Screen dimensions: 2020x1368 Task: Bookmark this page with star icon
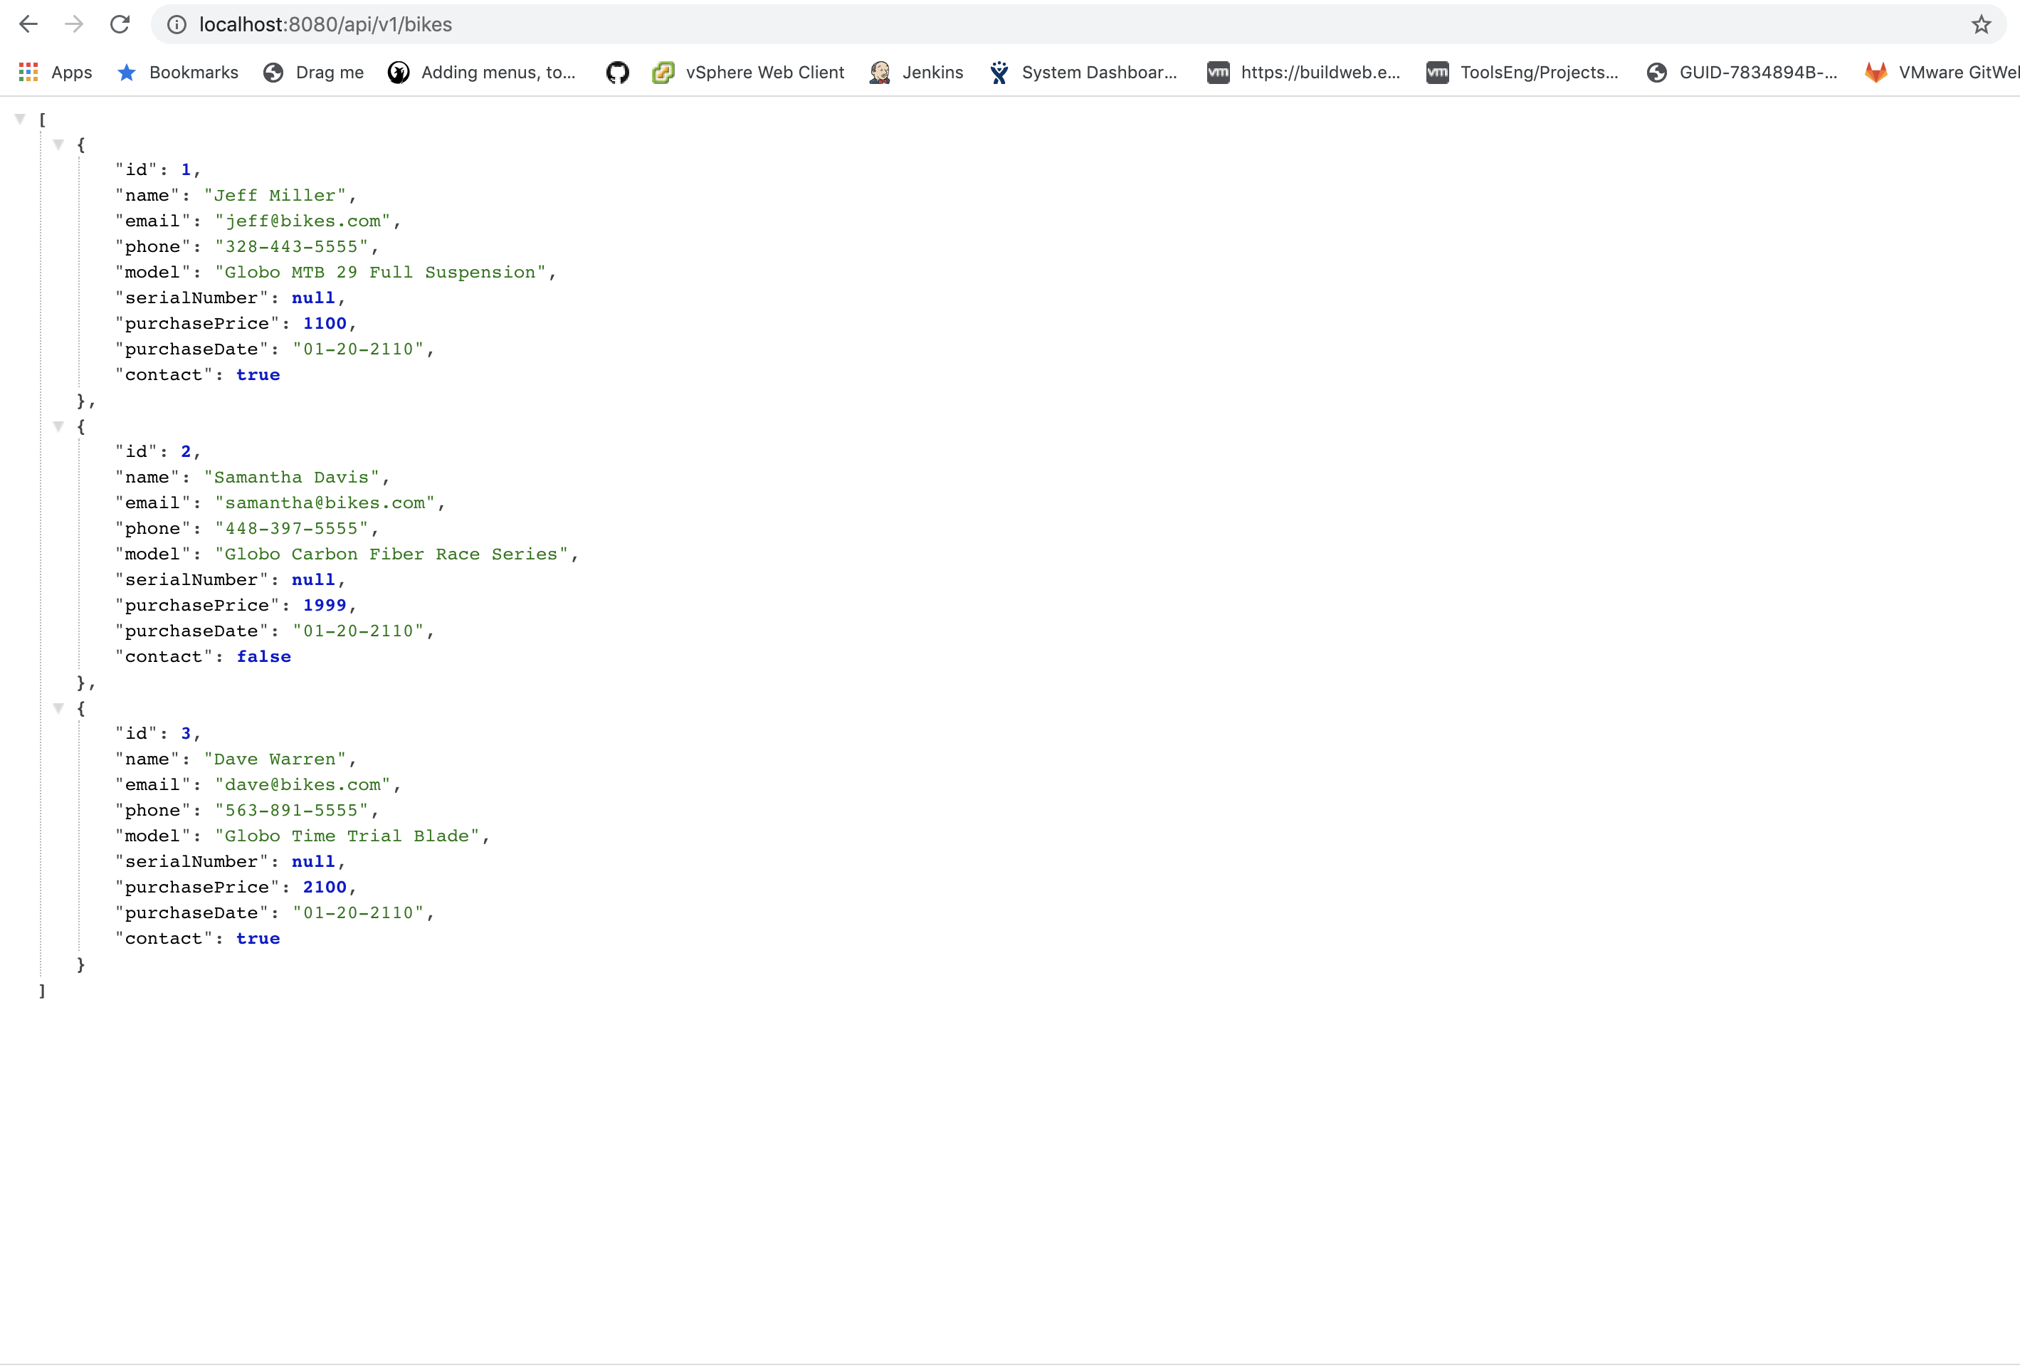click(x=1981, y=24)
